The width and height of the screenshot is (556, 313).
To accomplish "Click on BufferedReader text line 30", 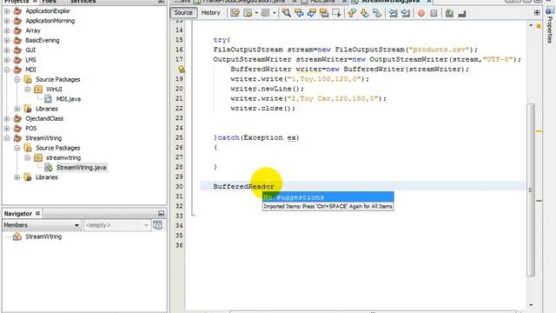I will pos(243,186).
